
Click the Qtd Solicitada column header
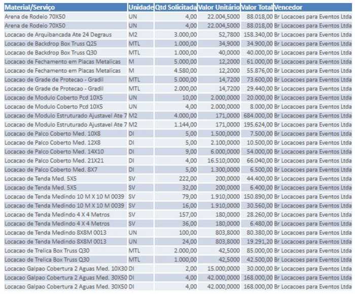[176, 8]
